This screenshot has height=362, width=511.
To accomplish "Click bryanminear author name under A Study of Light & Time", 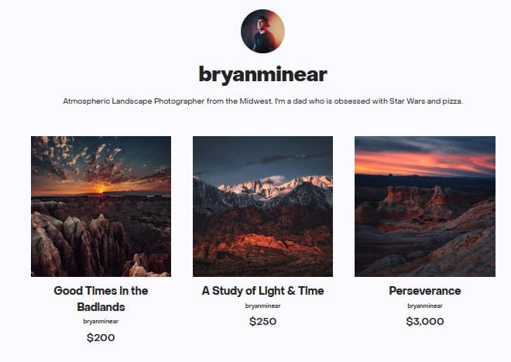I will (x=262, y=306).
